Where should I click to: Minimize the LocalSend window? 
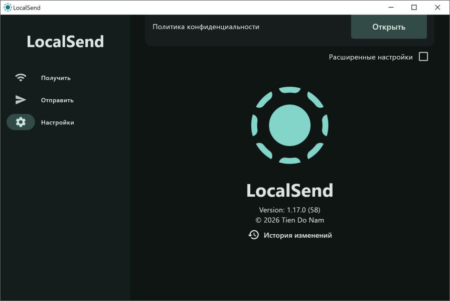pyautogui.click(x=391, y=8)
